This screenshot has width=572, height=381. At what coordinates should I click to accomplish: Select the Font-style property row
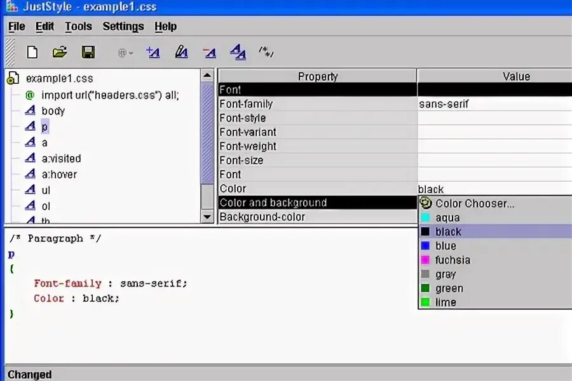pos(317,118)
